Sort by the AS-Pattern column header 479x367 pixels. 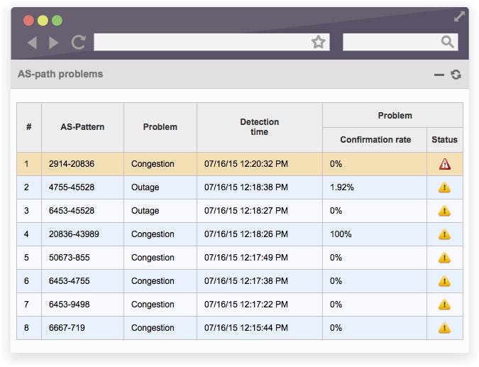click(x=82, y=127)
